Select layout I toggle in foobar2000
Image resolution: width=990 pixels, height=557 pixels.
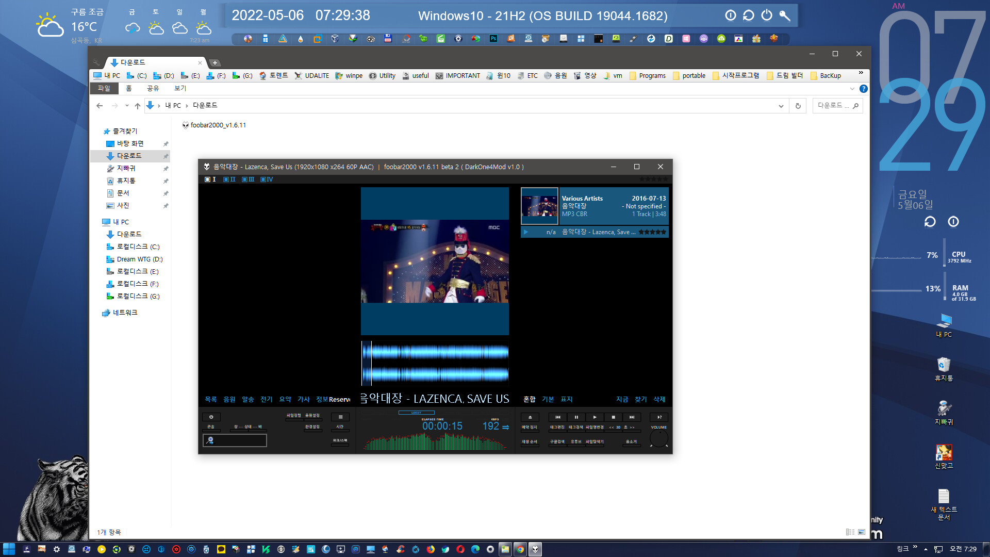[x=210, y=179]
